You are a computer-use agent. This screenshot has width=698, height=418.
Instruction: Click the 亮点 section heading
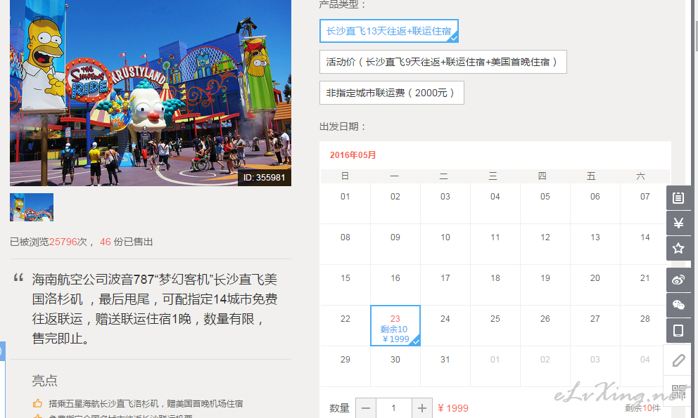44,381
